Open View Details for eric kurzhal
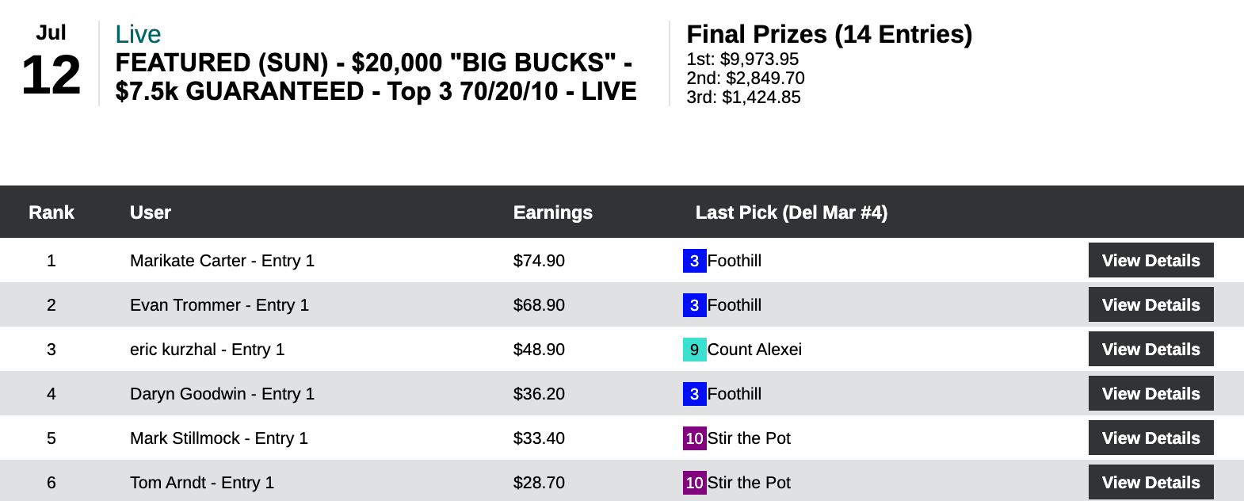 pyautogui.click(x=1151, y=350)
